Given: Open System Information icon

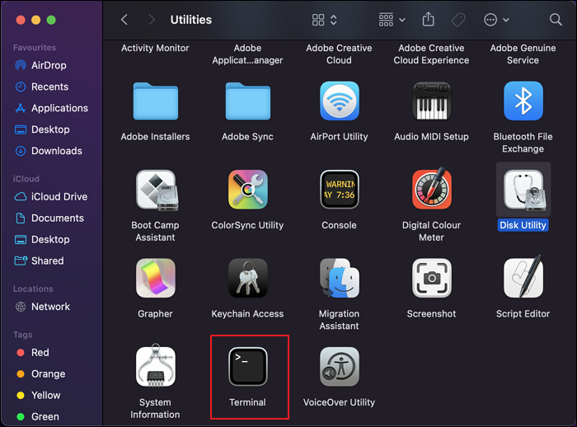Looking at the screenshot, I should coord(155,365).
